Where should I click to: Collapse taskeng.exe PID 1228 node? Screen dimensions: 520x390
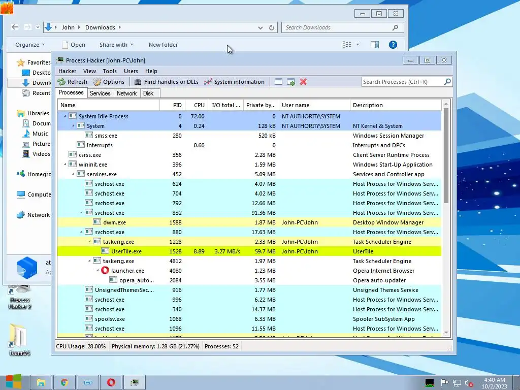click(x=89, y=241)
